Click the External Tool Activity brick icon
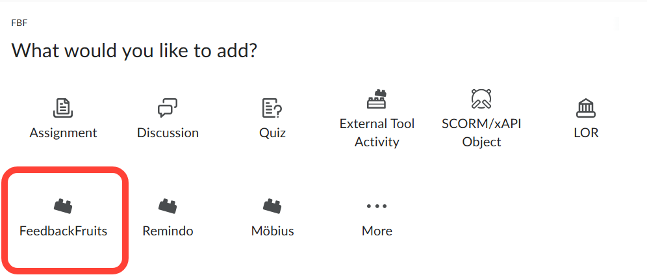The image size is (647, 277). pyautogui.click(x=377, y=99)
